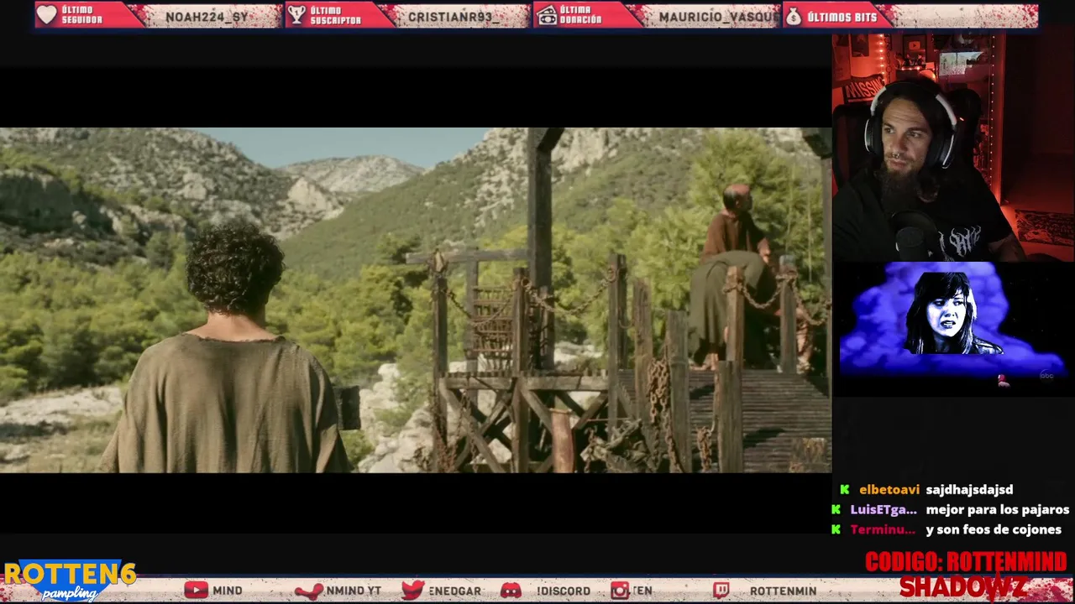
Task: Click the Twitch icon in bottom bar
Action: tap(721, 591)
